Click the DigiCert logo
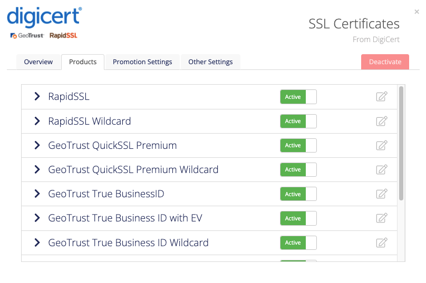This screenshot has width=426, height=283. (x=44, y=17)
